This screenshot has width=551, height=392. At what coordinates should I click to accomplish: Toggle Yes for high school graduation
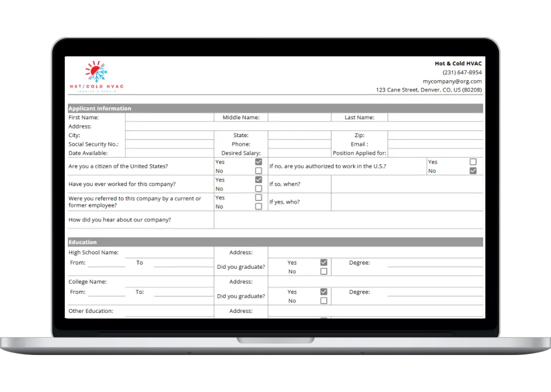(x=324, y=263)
